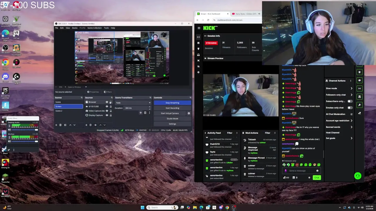This screenshot has width=376, height=211.
Task: Click Start Virtual Camera button
Action: tap(170, 113)
